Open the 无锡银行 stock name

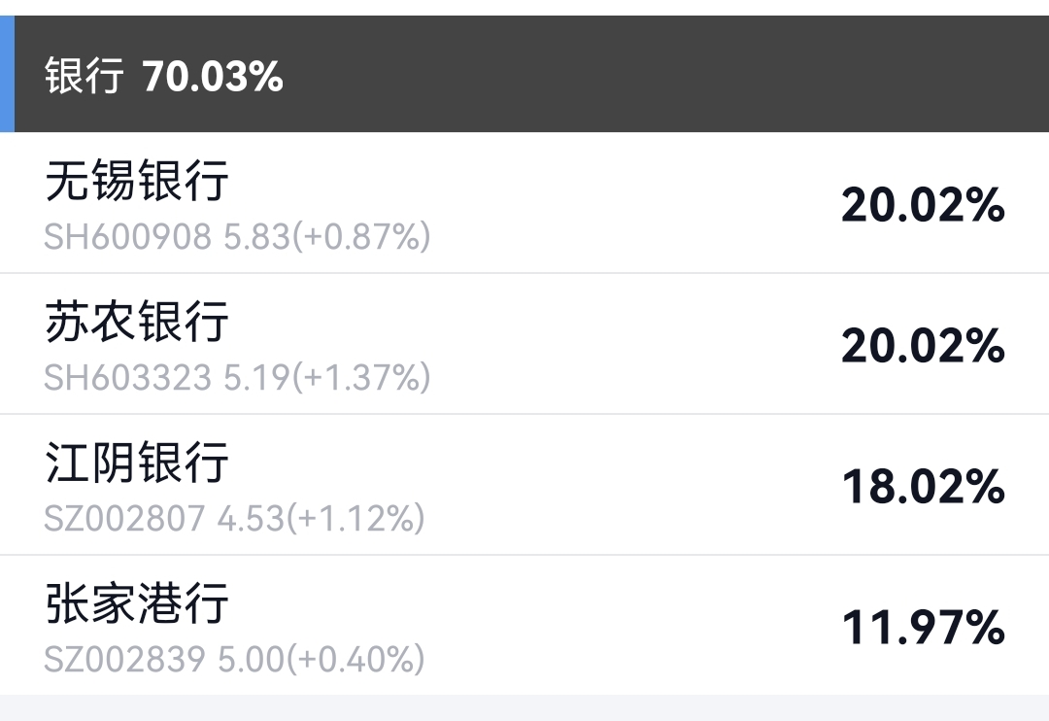pyautogui.click(x=137, y=181)
